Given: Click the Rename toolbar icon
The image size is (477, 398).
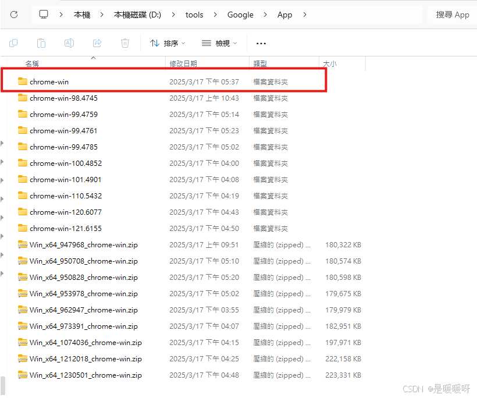Looking at the screenshot, I should click(69, 43).
